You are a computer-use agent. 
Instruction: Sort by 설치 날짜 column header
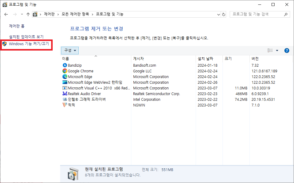(x=209, y=59)
